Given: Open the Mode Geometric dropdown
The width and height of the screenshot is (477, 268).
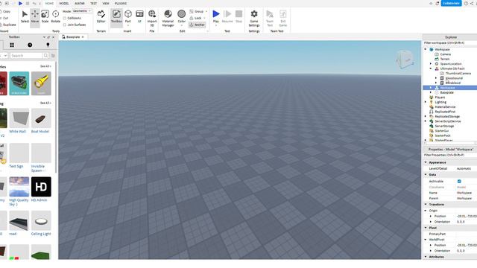Looking at the screenshot, I should tap(82, 11).
